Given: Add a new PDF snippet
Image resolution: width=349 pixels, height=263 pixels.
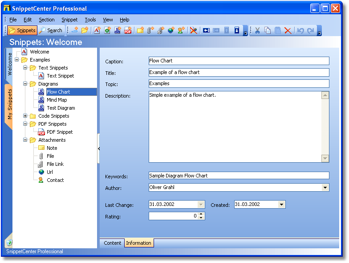Looking at the screenshot, I should pos(128,30).
